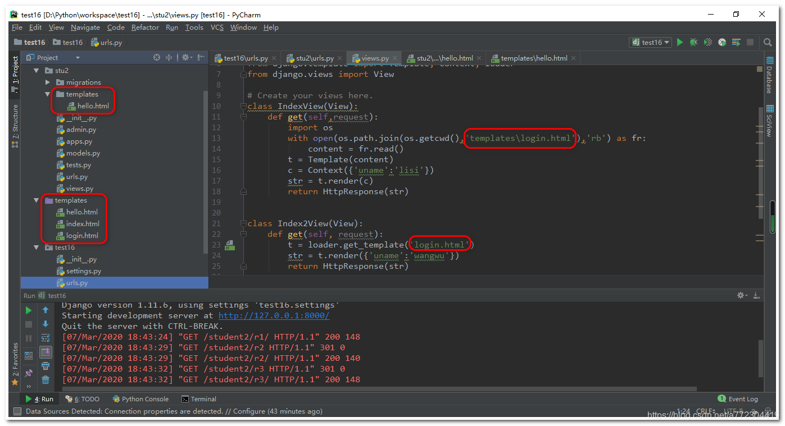The image size is (785, 426).
Task: Open the Refactor menu
Action: [145, 28]
